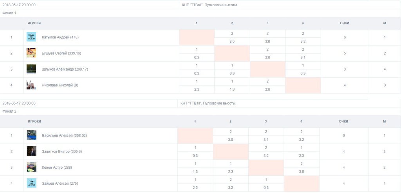The image size is (401, 193).
Task: Click Завитков Виктор's avatar thumbnail
Action: 32,151
